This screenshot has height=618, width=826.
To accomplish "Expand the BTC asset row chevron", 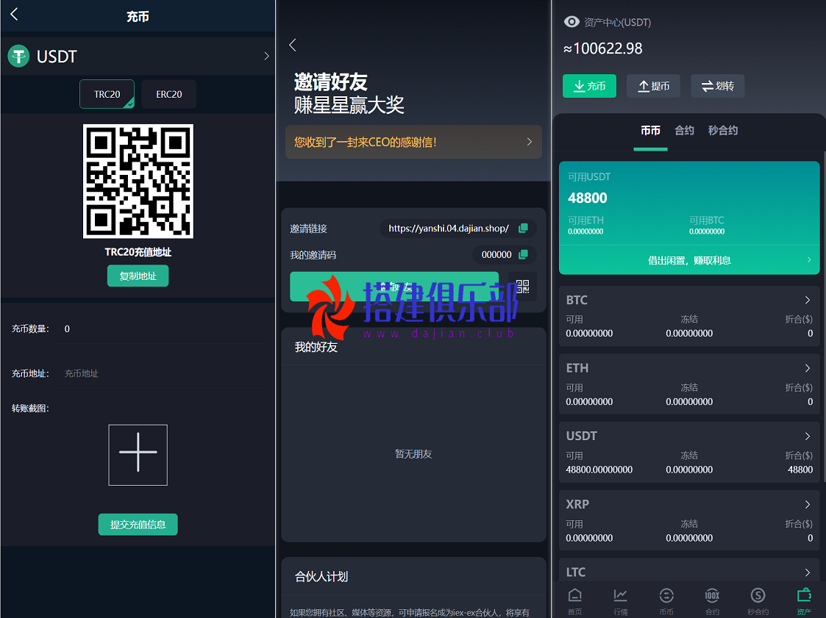I will tap(808, 300).
